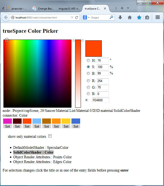The width and height of the screenshot is (164, 186).
Task: Select DefaultModelShader : SpecularColor entry
Action: pos(41,147)
